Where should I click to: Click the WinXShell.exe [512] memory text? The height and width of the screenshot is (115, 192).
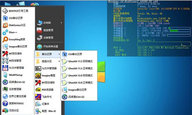point(153,21)
